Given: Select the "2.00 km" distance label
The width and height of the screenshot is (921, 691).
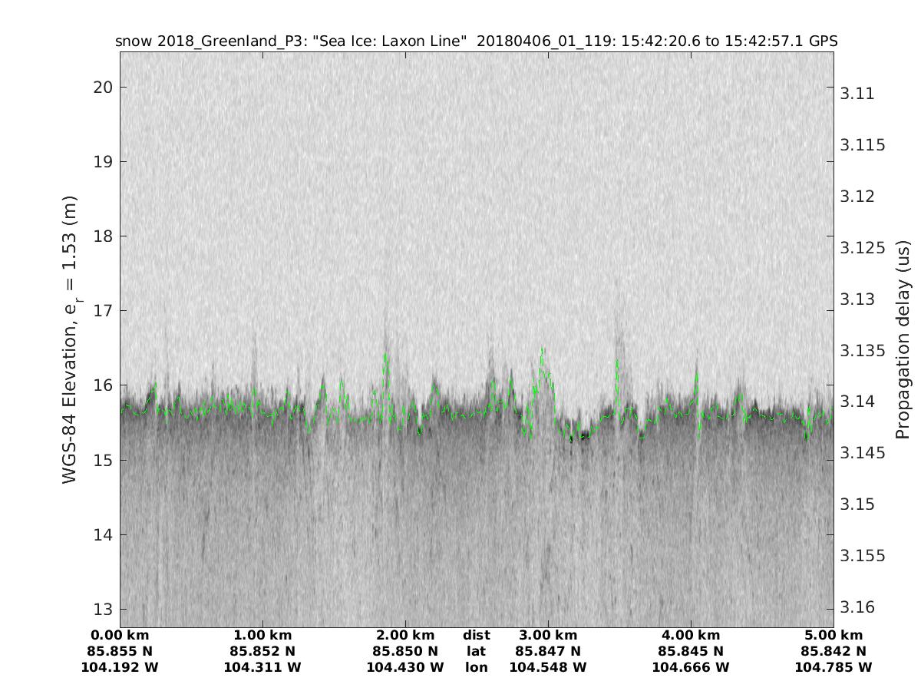Looking at the screenshot, I should (405, 636).
